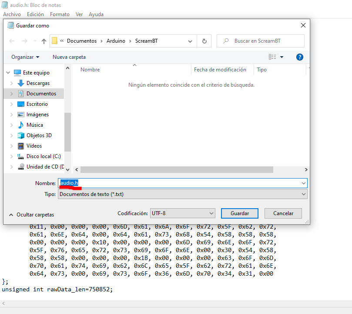Toggle Ocultar carpetas at the bottom left
The height and width of the screenshot is (314, 352).
point(34,213)
